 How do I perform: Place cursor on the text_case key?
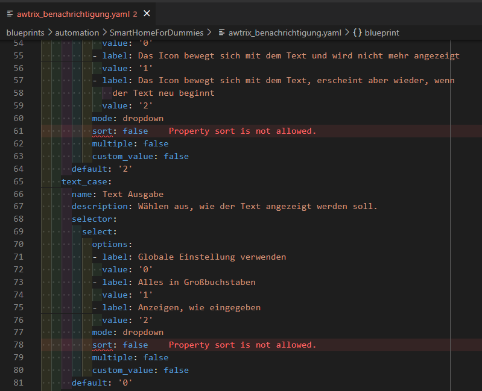tap(84, 182)
